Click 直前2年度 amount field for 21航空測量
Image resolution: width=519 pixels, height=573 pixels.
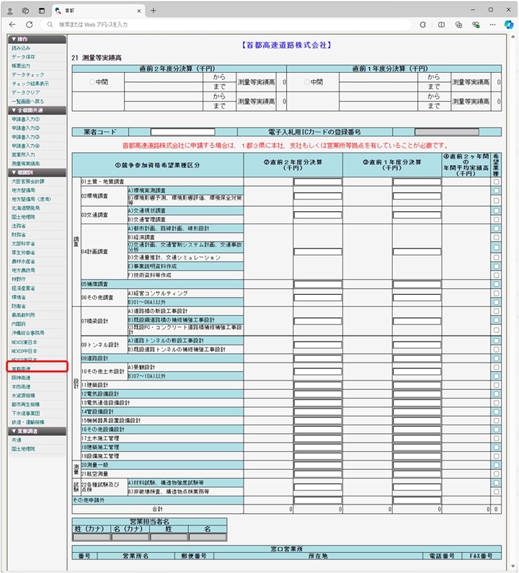[x=318, y=474]
